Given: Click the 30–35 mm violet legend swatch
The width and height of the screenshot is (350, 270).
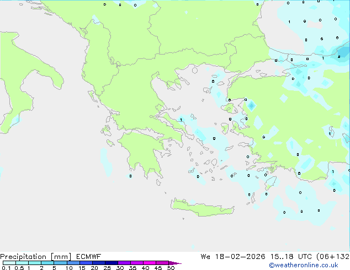Looking at the screenshot, I should pyautogui.click(x=124, y=263).
